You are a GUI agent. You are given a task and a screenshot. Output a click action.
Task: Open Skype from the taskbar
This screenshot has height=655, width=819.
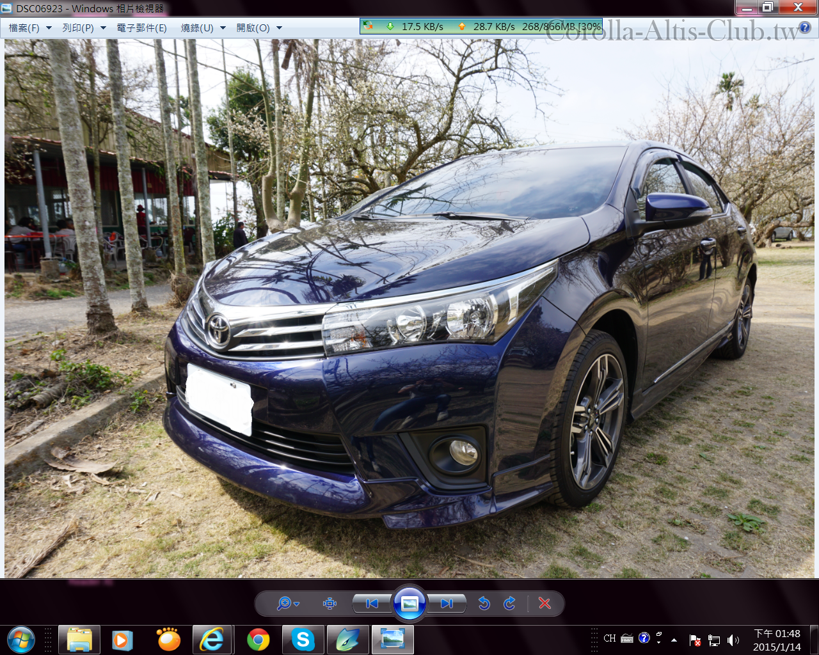click(303, 640)
